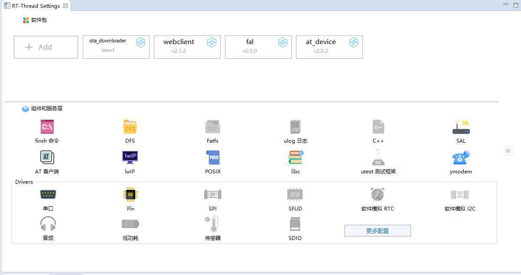Click the 'latest' version text
Screen dimensions: 521x275
point(107,50)
